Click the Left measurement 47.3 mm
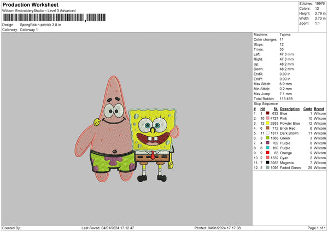 (x=286, y=54)
